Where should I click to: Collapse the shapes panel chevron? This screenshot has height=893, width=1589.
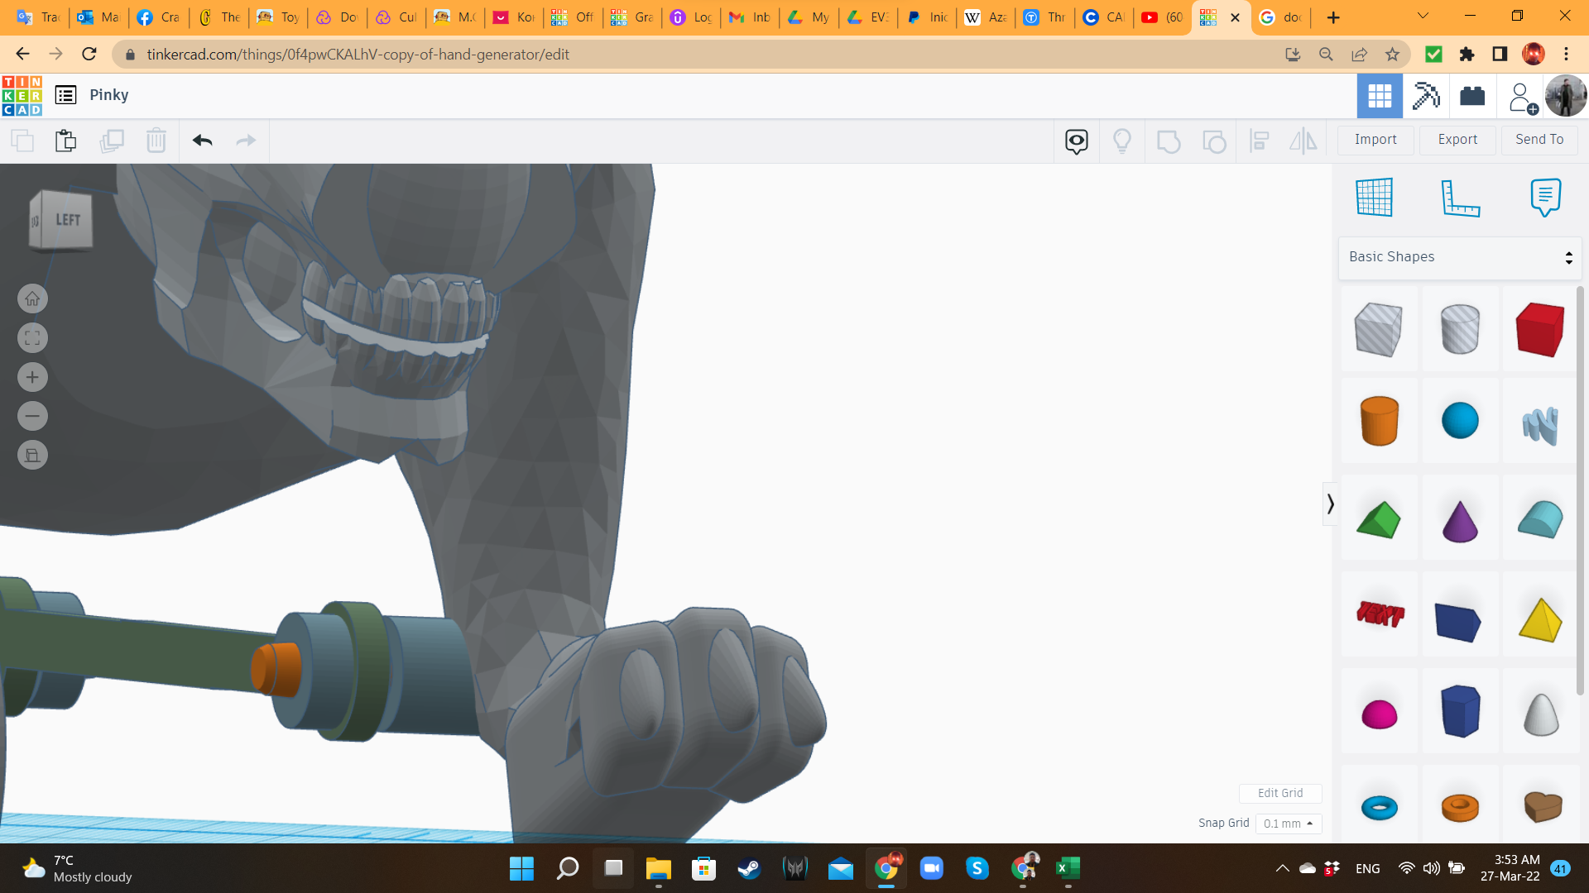[1330, 504]
